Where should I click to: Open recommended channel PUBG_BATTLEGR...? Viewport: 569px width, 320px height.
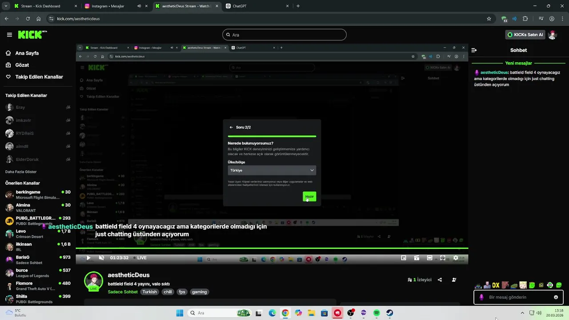tap(37, 220)
